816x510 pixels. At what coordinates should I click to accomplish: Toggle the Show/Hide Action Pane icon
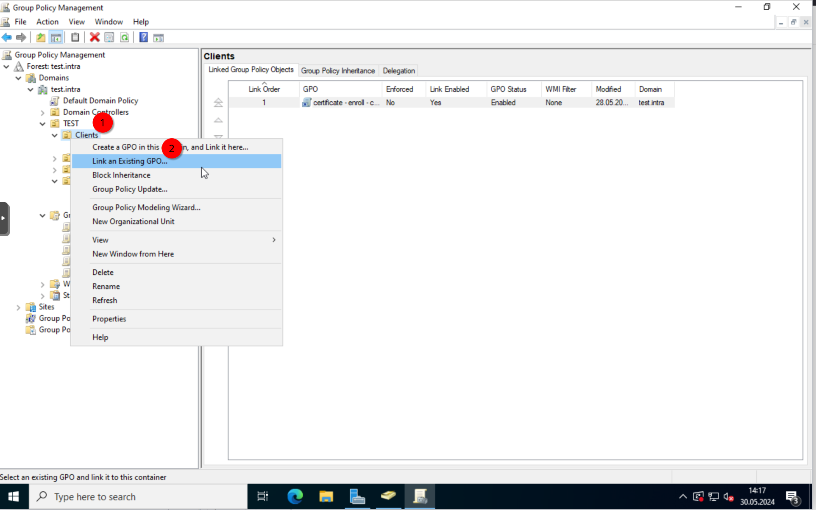pos(159,38)
